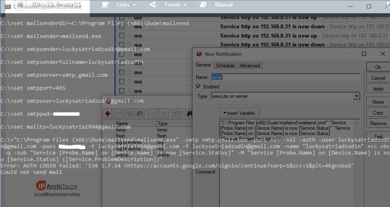Click the Ok button
The width and height of the screenshot is (390, 207).
[378, 67]
